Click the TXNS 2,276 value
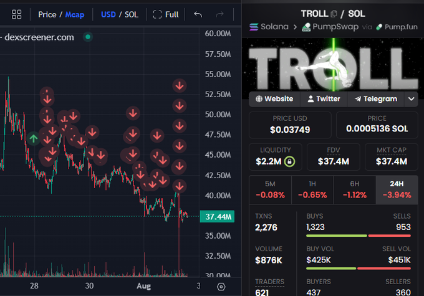424x296 pixels. pyautogui.click(x=266, y=227)
